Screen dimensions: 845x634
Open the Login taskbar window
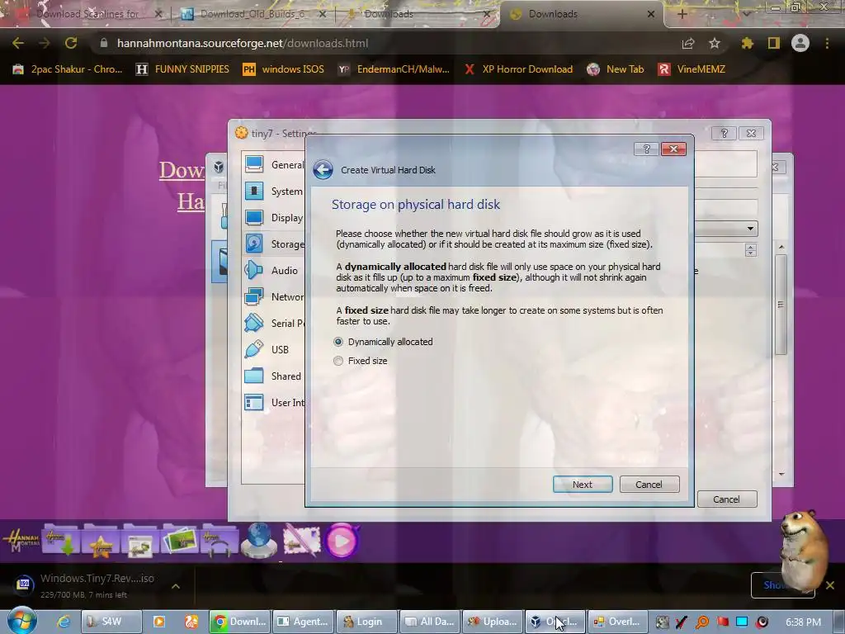point(366,622)
